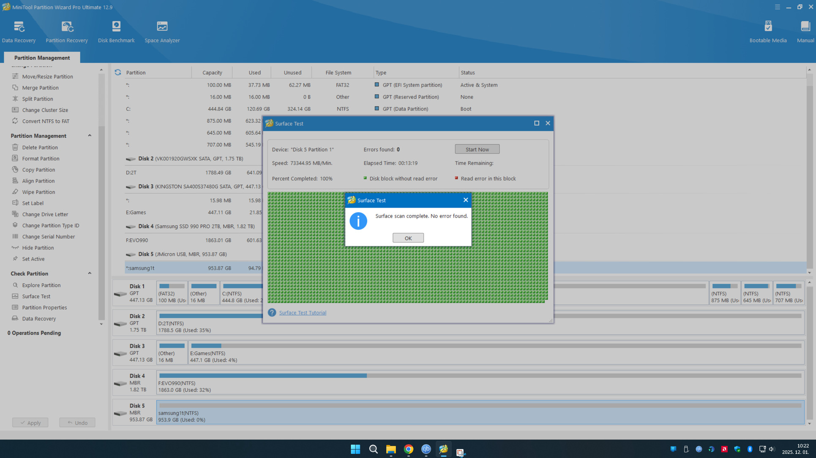This screenshot has height=458, width=816.
Task: Choose Wipe Partition in sidebar
Action: pyautogui.click(x=38, y=192)
